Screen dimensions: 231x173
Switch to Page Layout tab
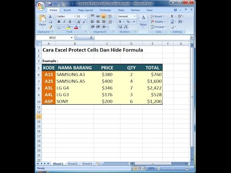[86, 10]
